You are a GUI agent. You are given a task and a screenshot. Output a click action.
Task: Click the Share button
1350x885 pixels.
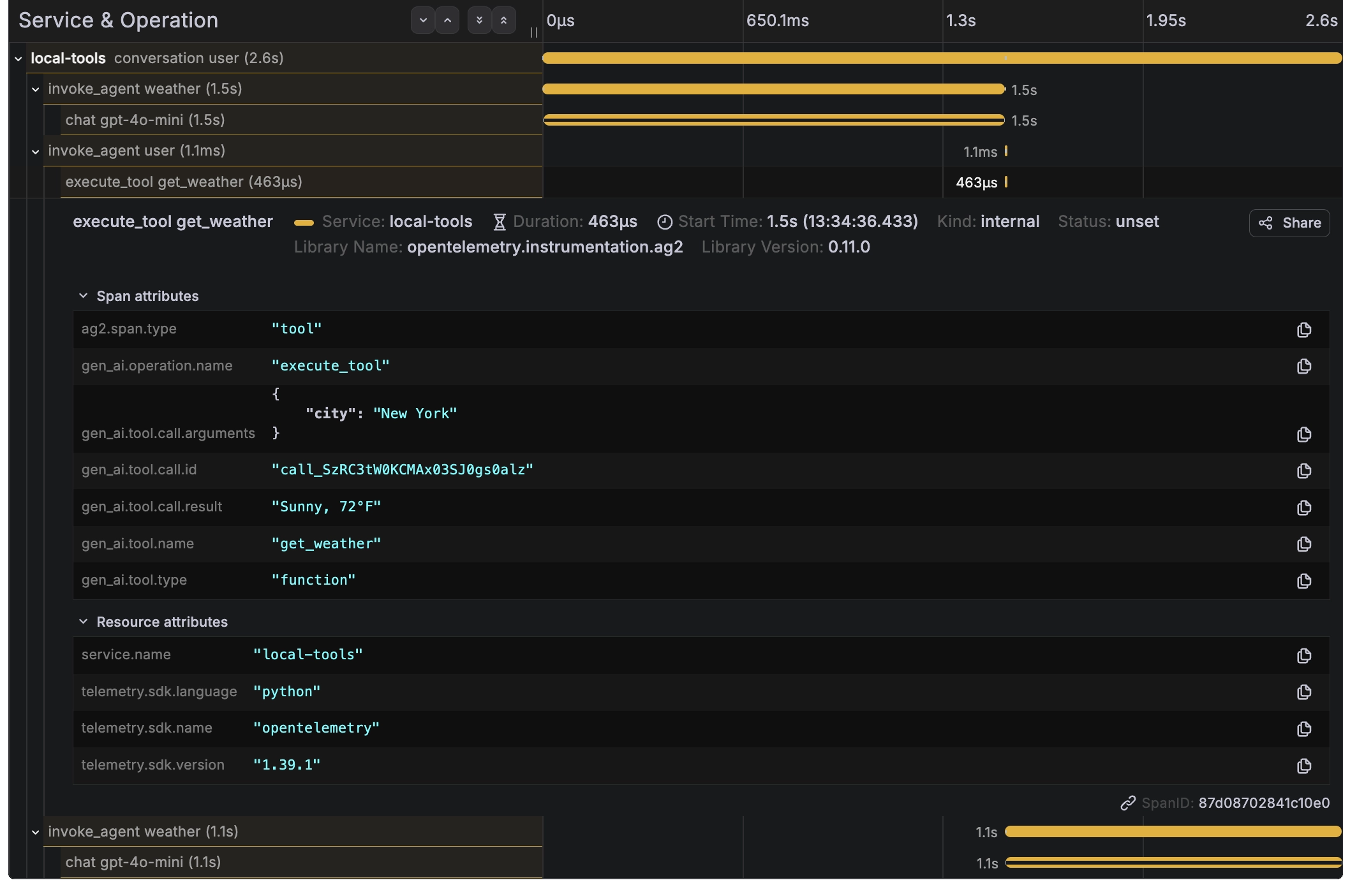tap(1289, 223)
